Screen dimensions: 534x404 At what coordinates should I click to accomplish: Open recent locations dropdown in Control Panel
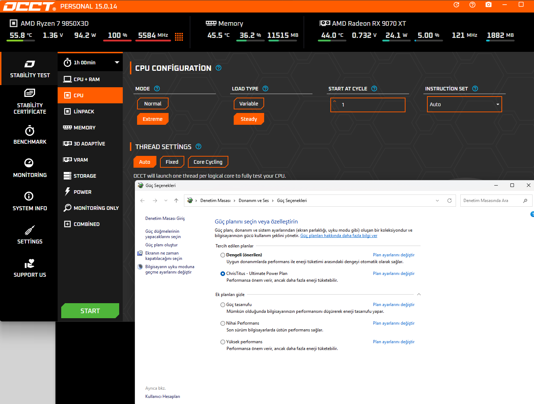166,201
